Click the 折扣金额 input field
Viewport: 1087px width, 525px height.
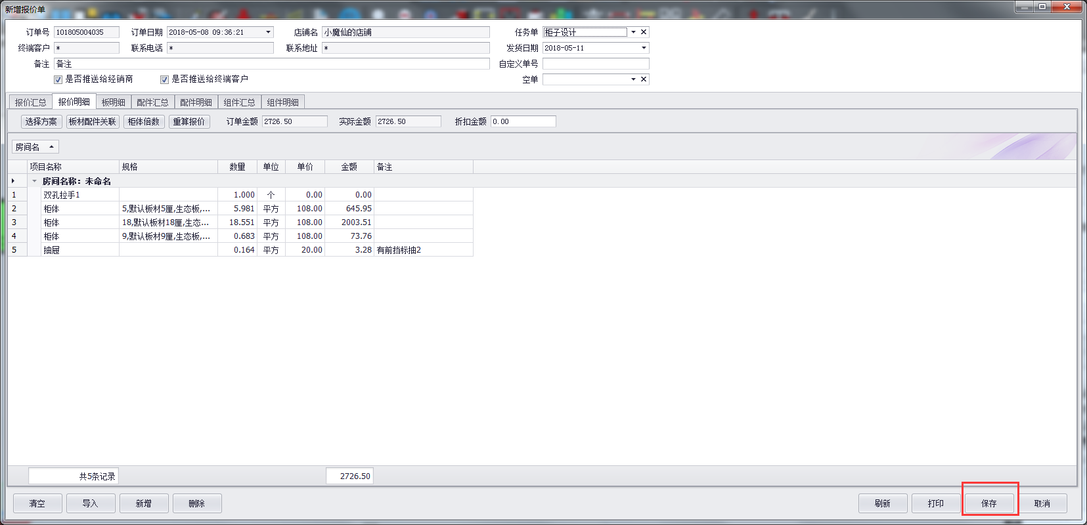523,121
